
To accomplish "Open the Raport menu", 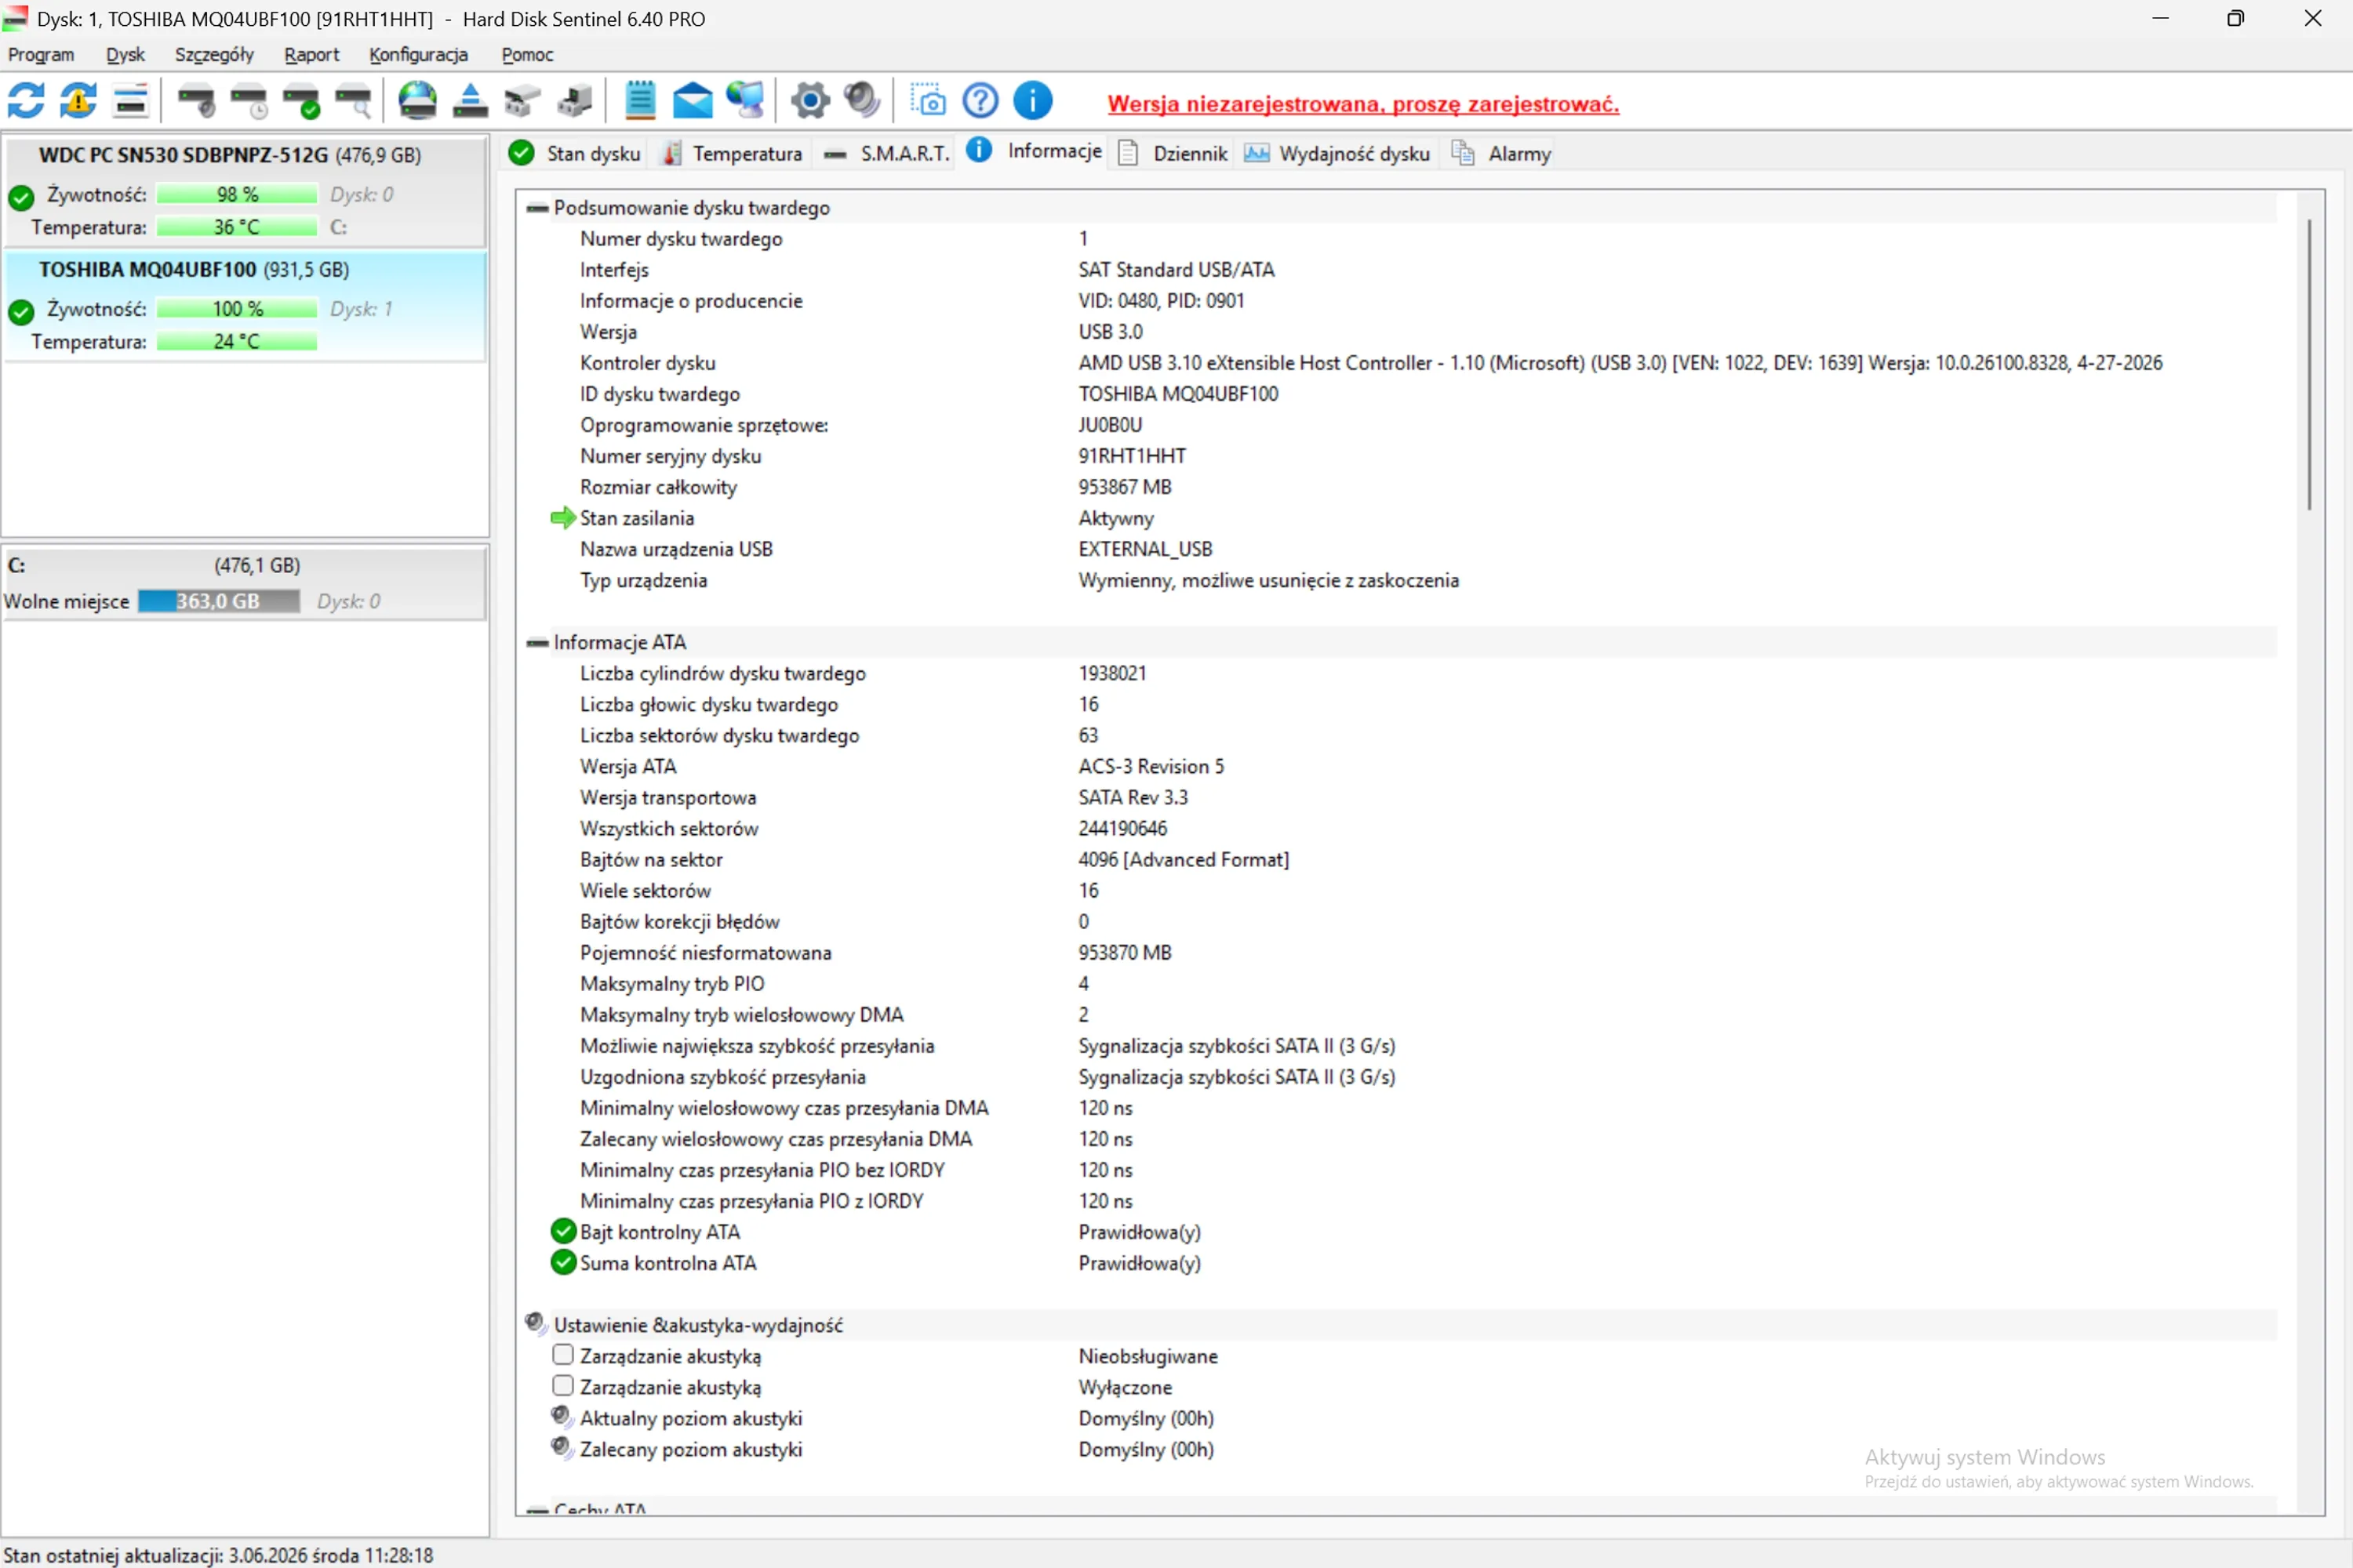I will (x=311, y=55).
